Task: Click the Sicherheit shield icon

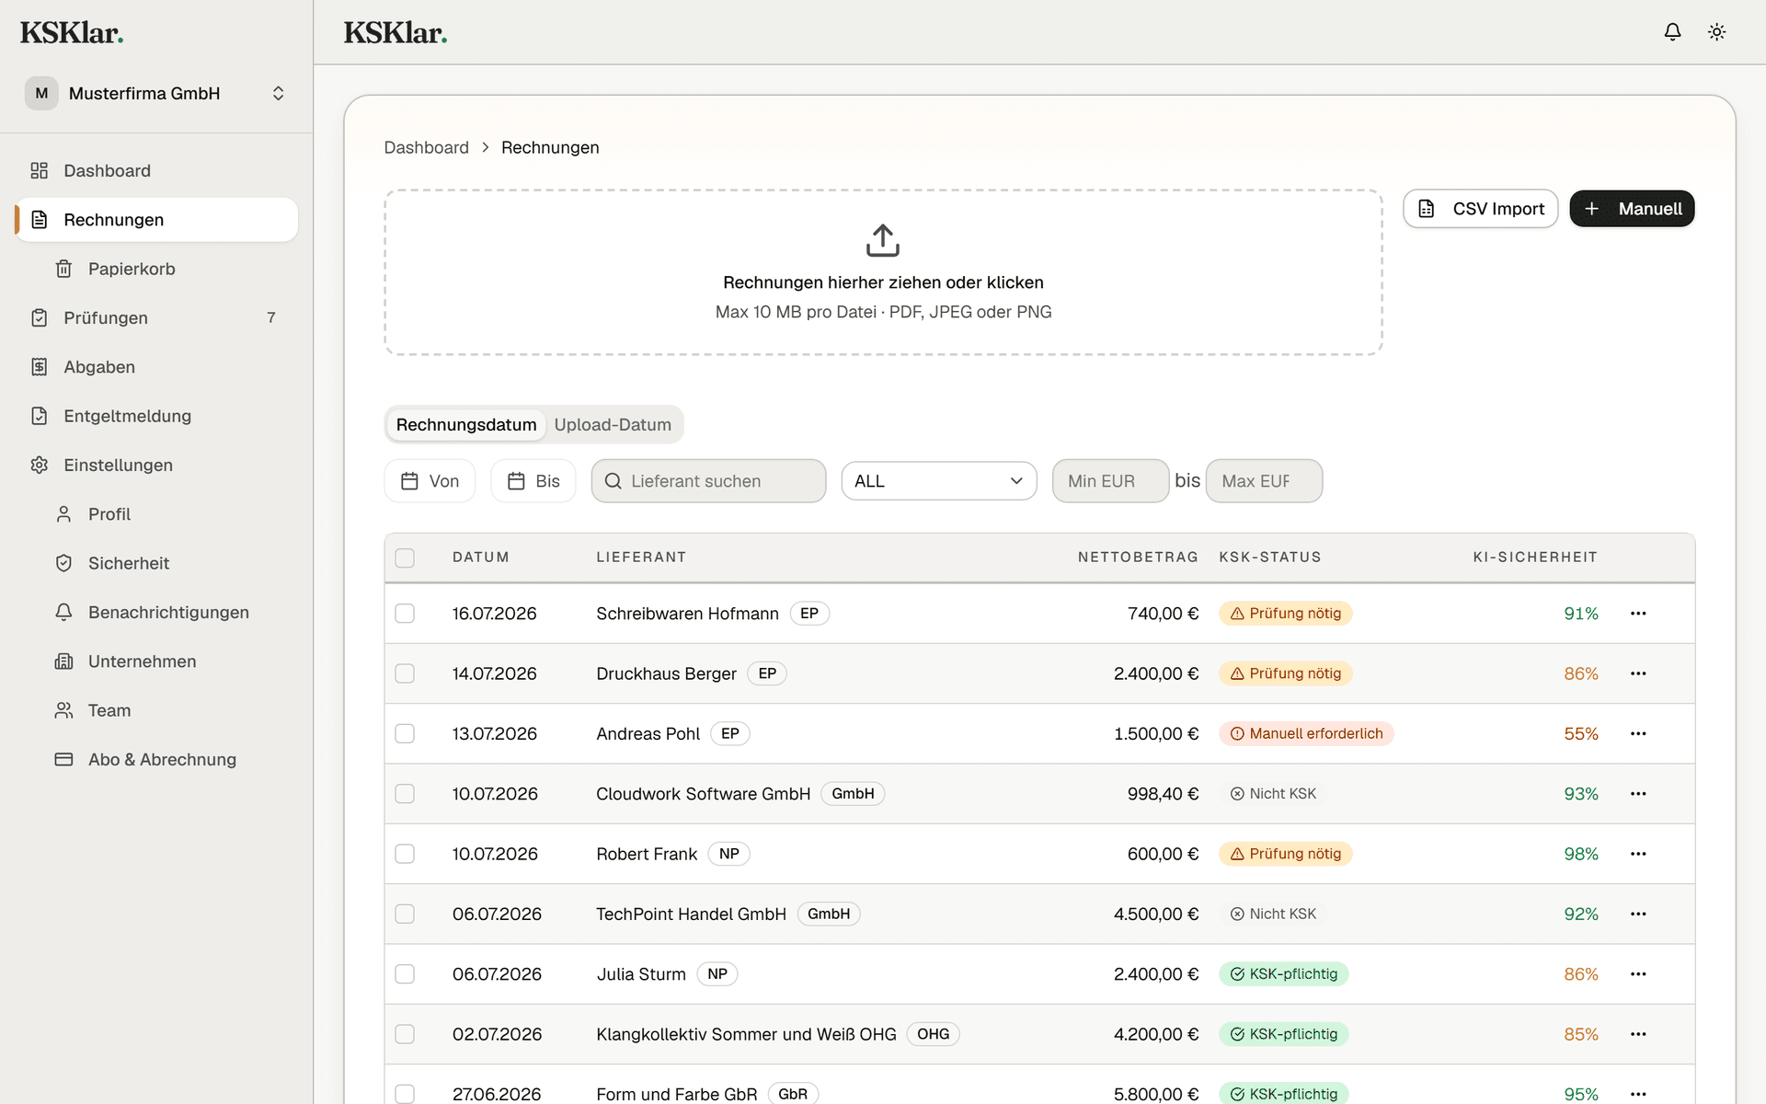Action: tap(63, 563)
